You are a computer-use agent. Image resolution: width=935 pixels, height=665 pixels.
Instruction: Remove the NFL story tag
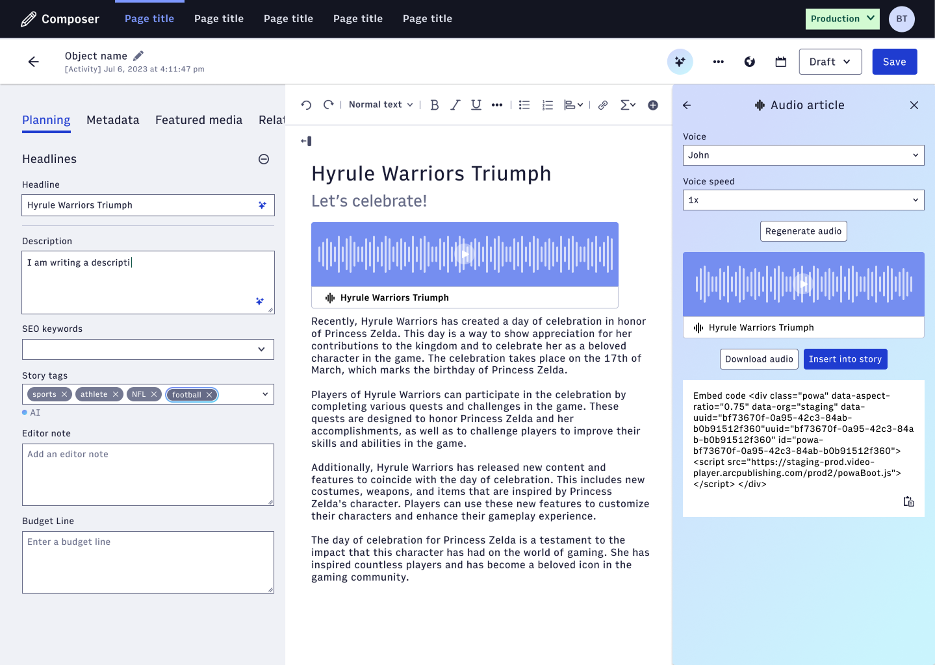tap(154, 394)
